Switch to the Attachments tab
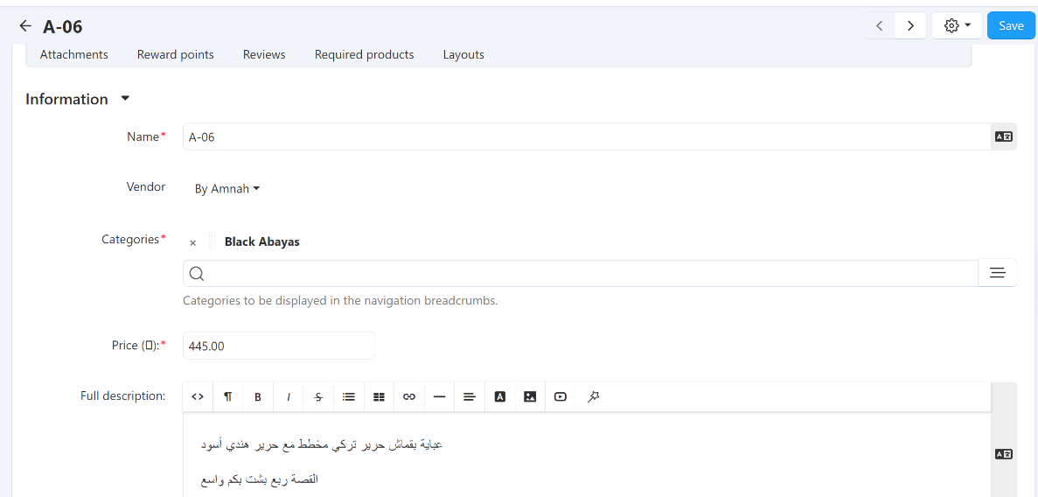 (74, 54)
